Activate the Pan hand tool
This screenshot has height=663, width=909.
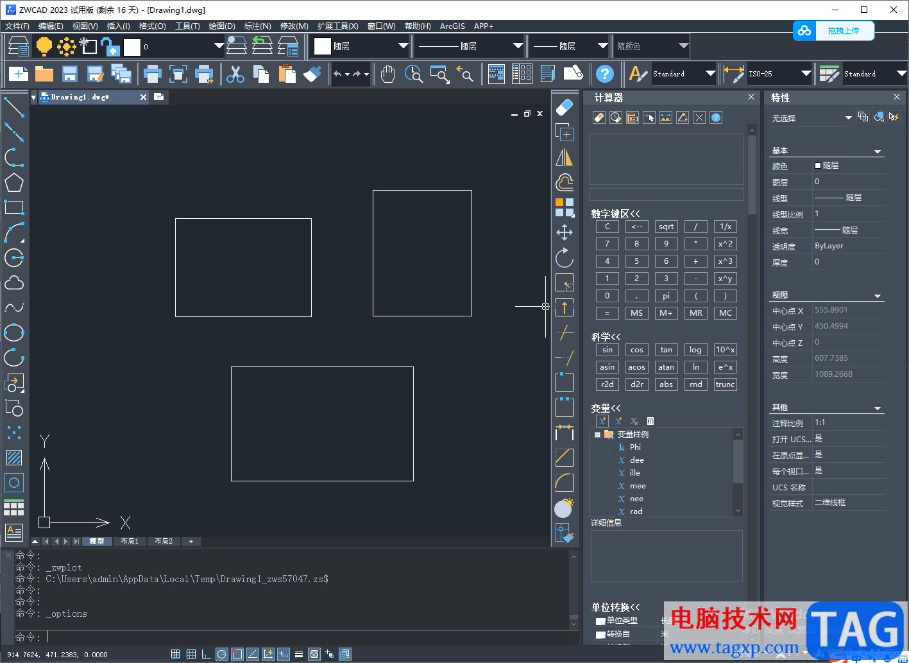(x=387, y=74)
